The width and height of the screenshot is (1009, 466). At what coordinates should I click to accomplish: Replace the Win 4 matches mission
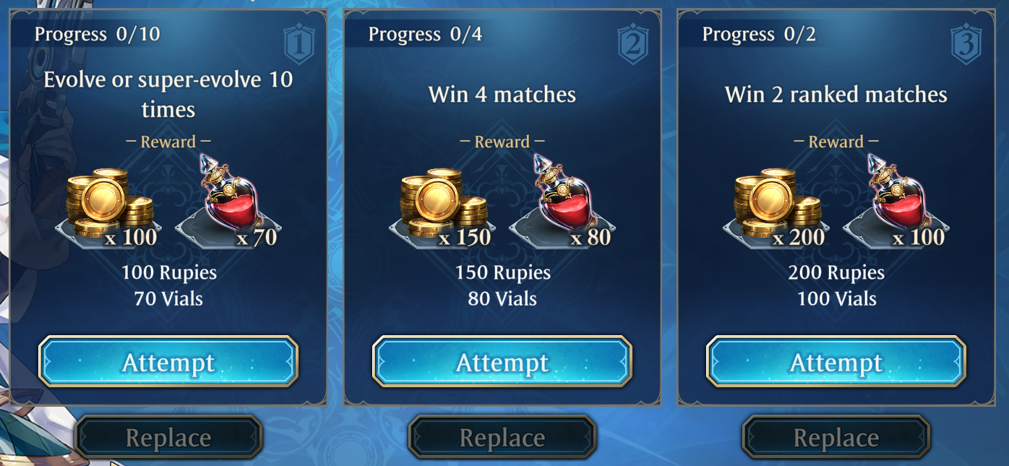(x=502, y=437)
